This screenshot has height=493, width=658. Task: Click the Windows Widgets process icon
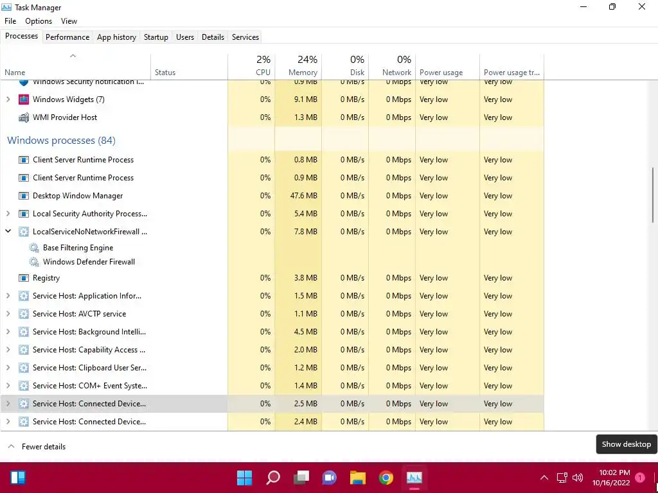(24, 99)
